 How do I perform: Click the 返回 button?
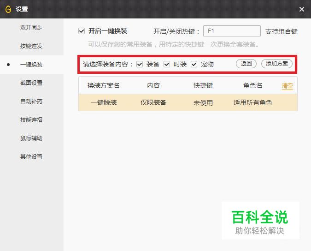coord(246,64)
